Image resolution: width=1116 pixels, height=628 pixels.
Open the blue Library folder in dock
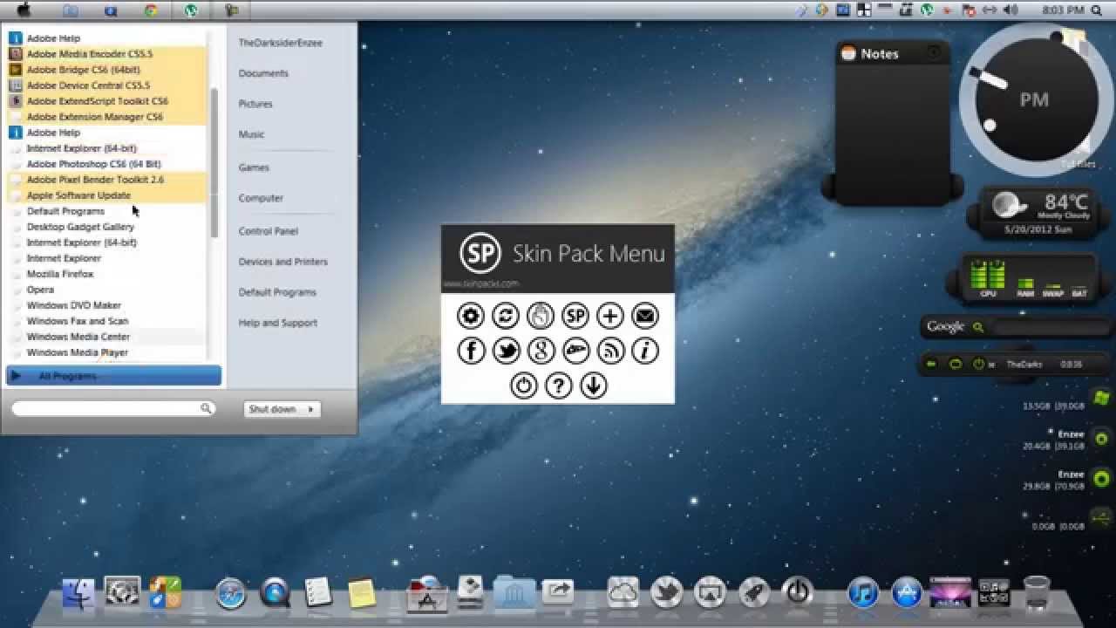tap(514, 592)
